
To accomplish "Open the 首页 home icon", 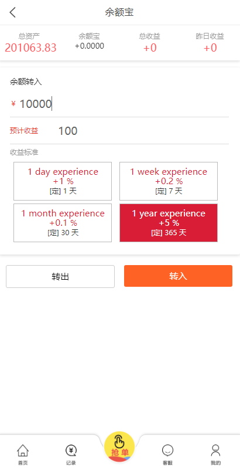I will (23, 455).
